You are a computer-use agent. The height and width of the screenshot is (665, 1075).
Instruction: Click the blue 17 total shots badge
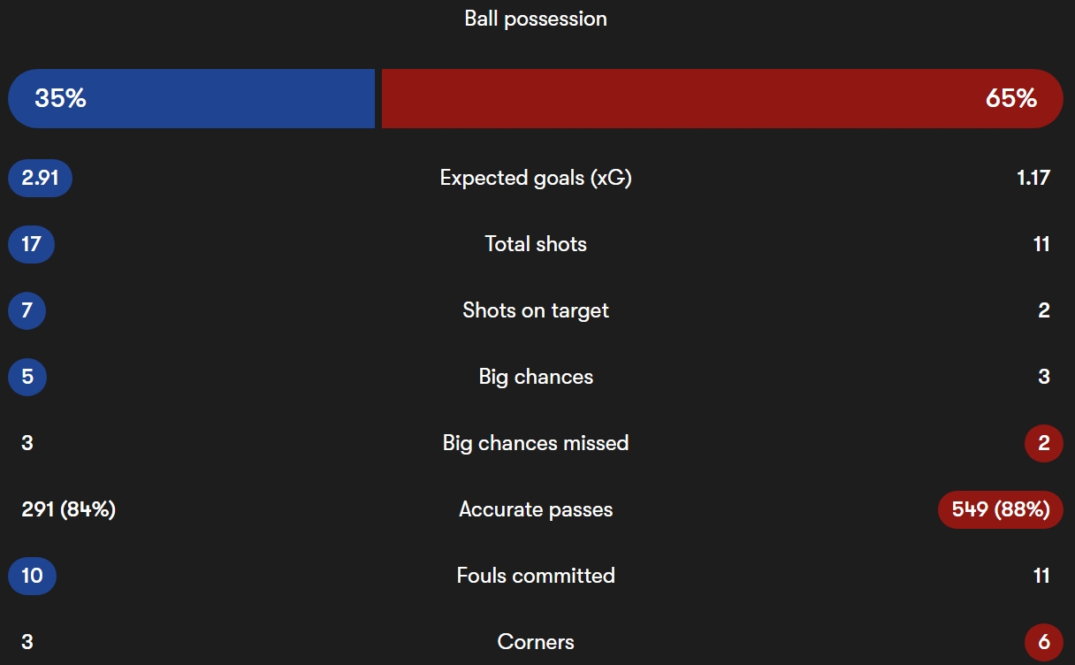[31, 244]
